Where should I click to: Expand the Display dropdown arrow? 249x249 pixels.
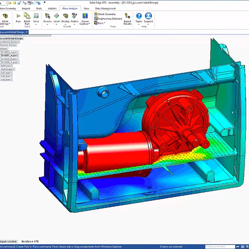coord(65,24)
